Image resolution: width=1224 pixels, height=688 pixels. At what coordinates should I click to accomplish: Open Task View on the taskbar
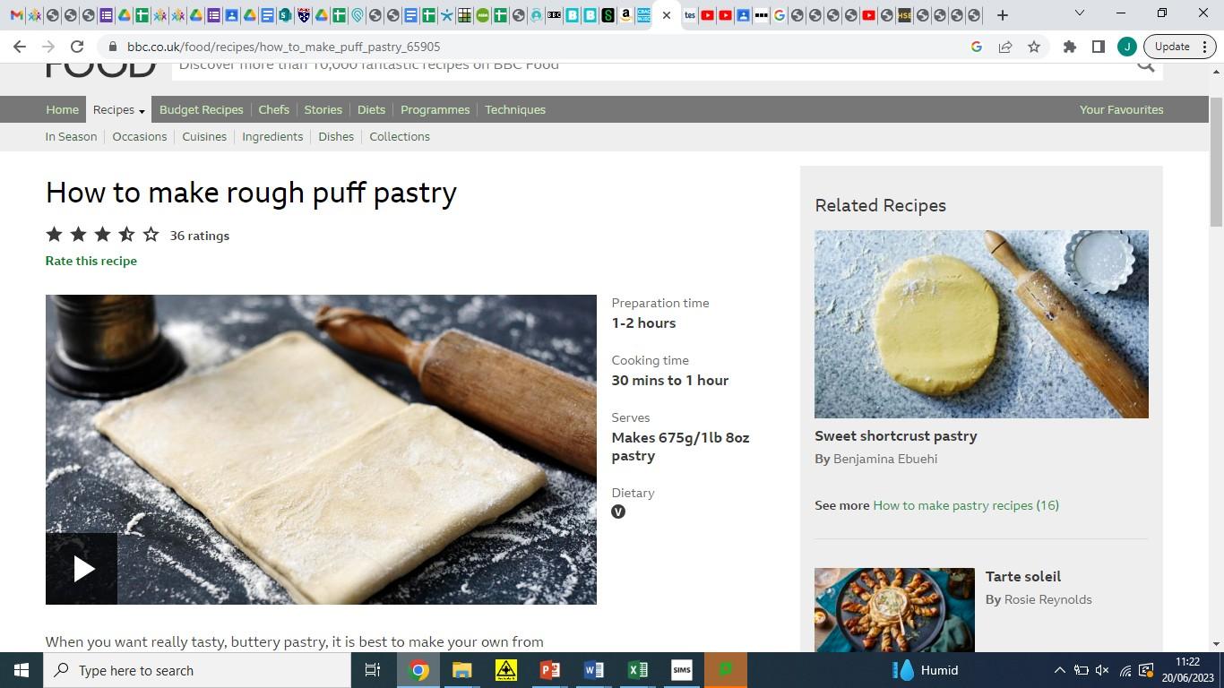(x=373, y=670)
